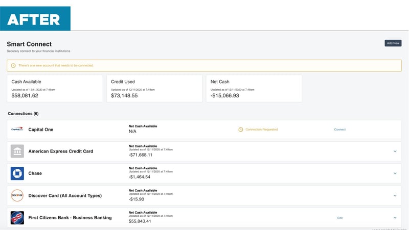Click the Edit link for First Citizens Bank

340,218
